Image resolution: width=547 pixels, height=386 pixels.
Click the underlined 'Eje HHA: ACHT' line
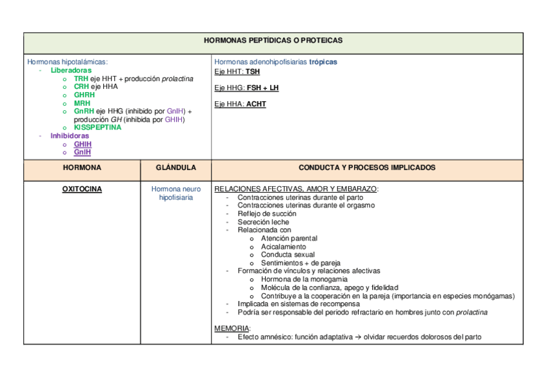coord(240,104)
